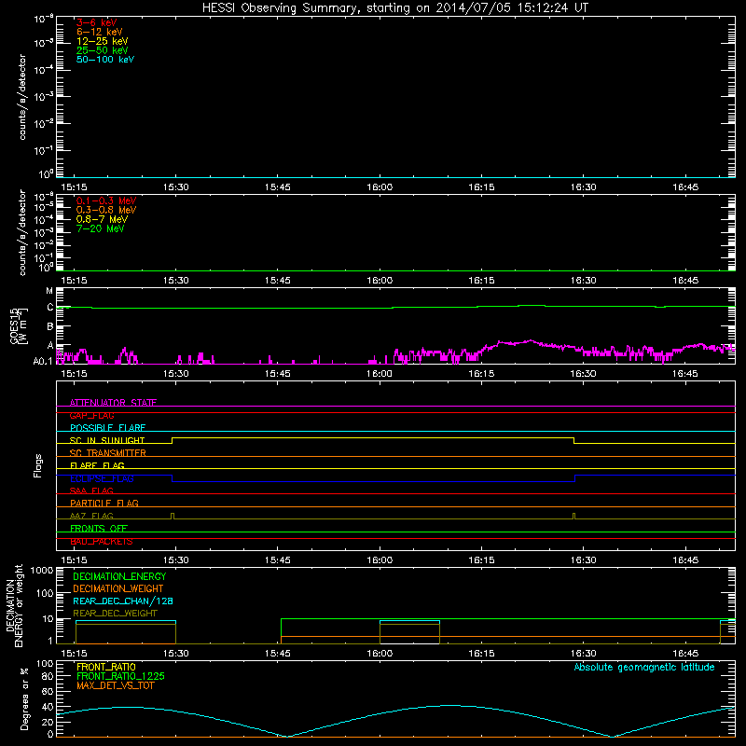This screenshot has width=746, height=746.
Task: Click the Flags vertical axis title
Action: coord(38,465)
